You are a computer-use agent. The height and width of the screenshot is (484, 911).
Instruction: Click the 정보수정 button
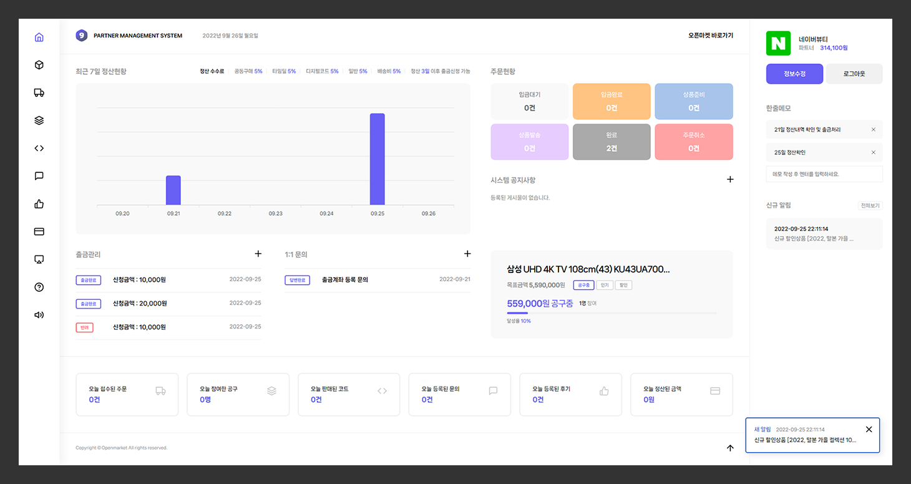[794, 74]
